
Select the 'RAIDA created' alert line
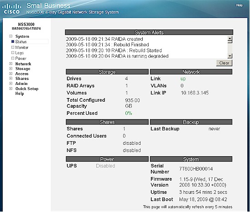[105, 39]
